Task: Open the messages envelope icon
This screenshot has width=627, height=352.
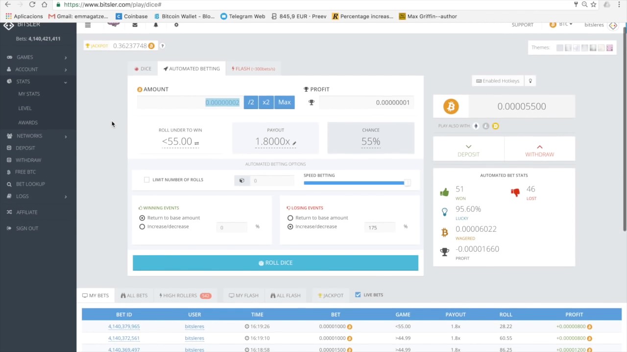Action: tap(135, 25)
